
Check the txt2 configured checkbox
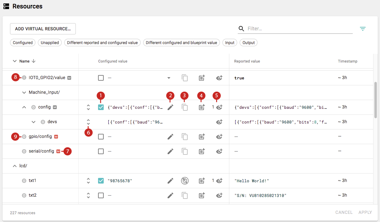101,195
